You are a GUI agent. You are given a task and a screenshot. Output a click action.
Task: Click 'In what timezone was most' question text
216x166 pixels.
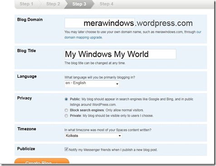[x=108, y=130]
